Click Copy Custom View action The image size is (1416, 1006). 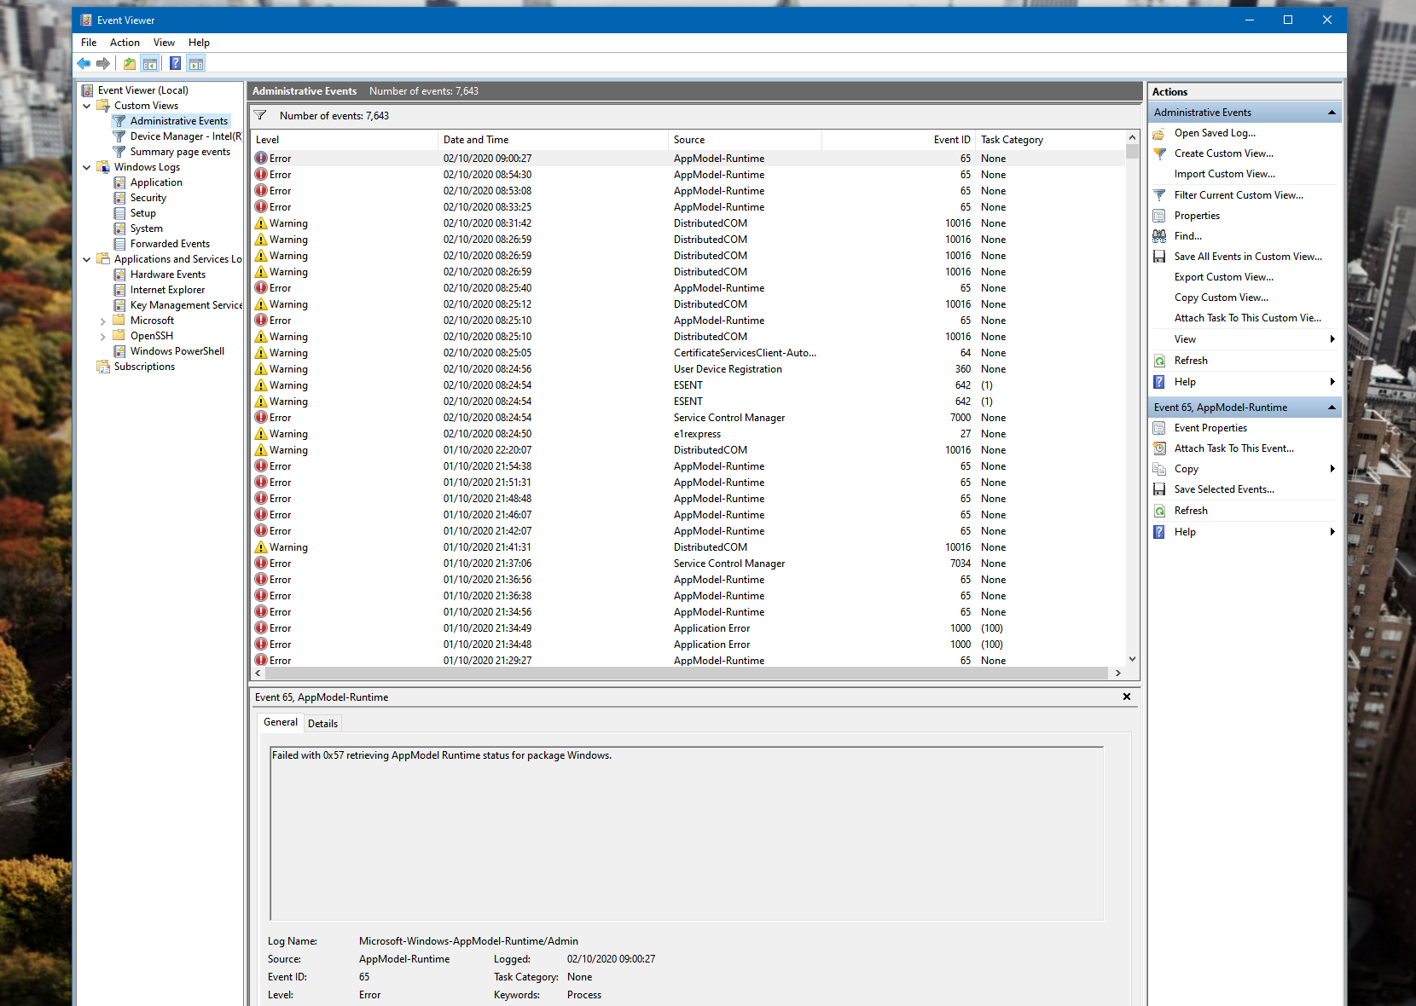pyautogui.click(x=1222, y=298)
